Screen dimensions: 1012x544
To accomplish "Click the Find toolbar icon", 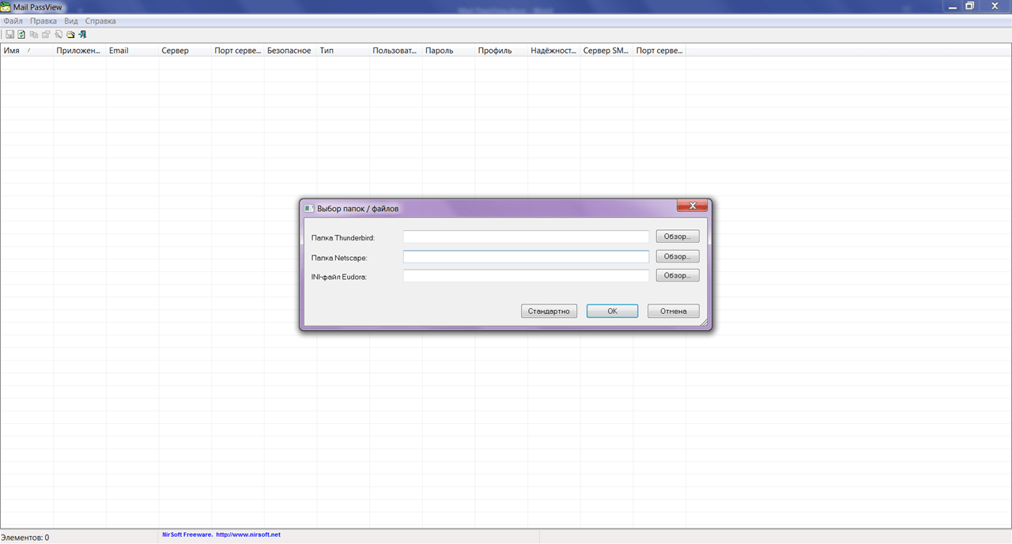I will point(59,35).
